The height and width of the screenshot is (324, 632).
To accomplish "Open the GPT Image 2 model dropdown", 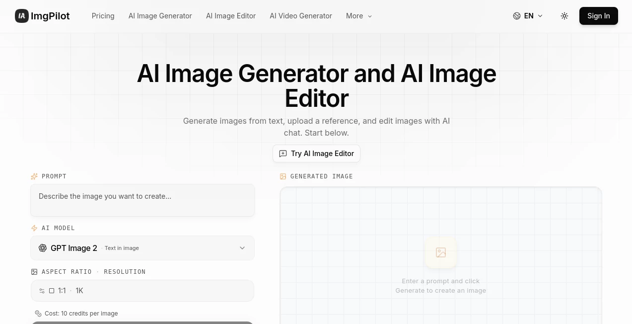I will [x=142, y=248].
